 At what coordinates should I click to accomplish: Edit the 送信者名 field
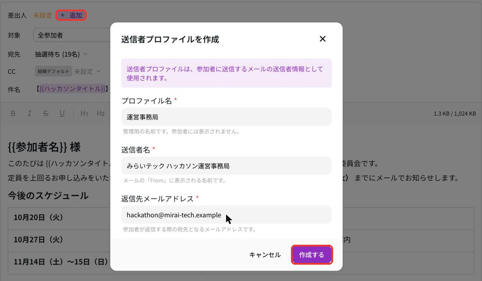[x=226, y=166]
